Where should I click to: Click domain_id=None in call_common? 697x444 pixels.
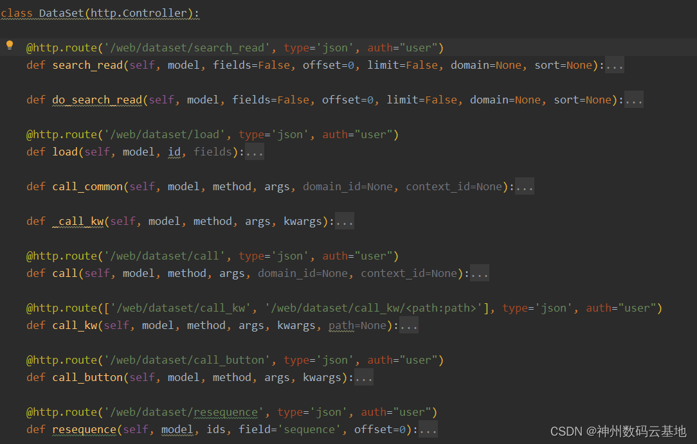[348, 186]
